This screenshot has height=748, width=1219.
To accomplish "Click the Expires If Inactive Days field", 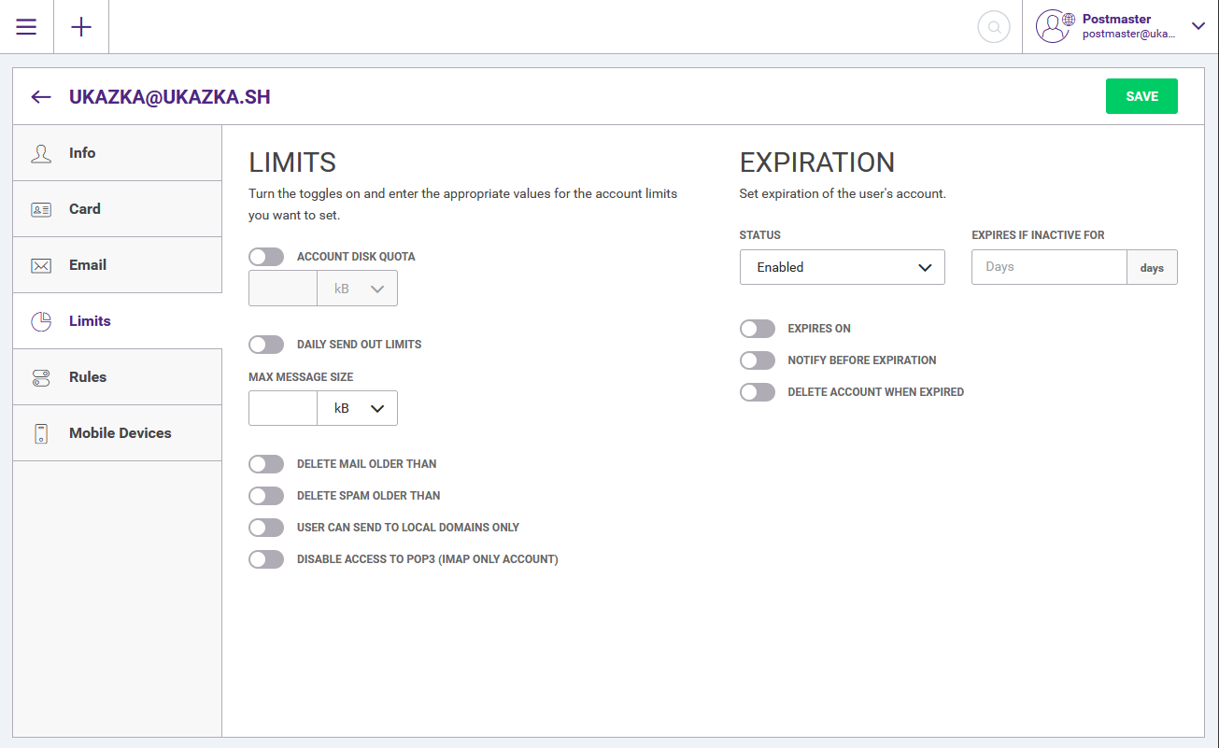I will pos(1048,267).
